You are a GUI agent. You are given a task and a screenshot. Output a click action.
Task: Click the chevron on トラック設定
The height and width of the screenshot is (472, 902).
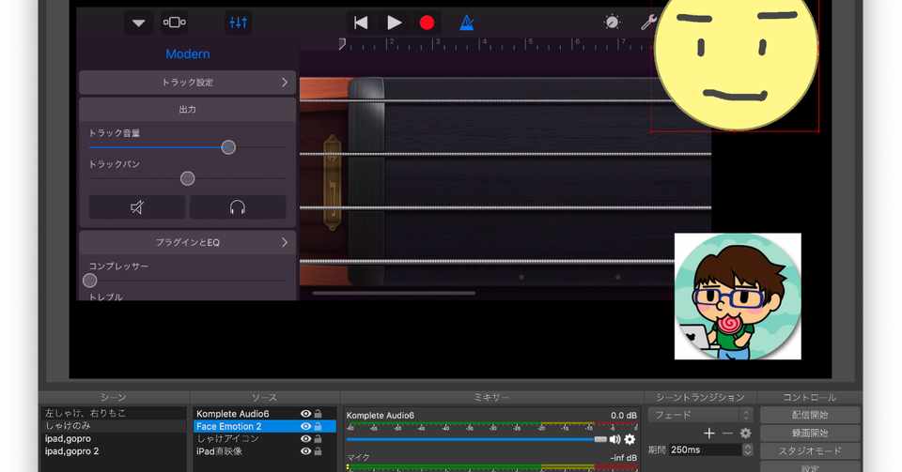coord(284,83)
